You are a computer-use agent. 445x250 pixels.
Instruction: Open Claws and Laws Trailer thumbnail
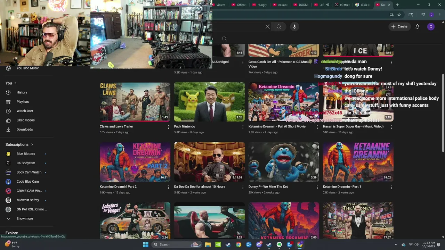135,102
